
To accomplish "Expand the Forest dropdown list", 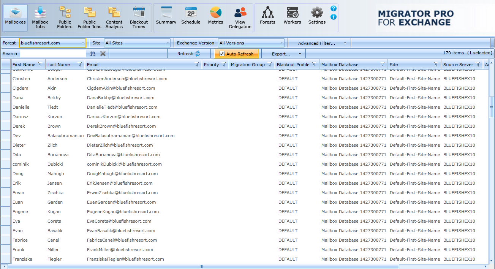I will click(83, 43).
